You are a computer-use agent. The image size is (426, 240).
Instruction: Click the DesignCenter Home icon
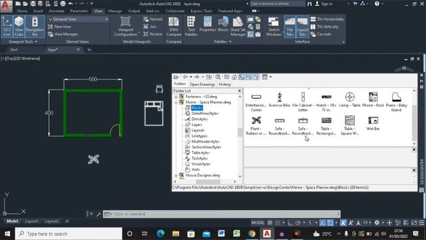pos(234,77)
